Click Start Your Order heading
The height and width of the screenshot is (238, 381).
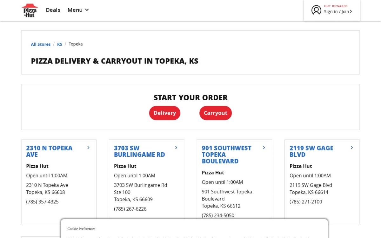click(x=190, y=97)
